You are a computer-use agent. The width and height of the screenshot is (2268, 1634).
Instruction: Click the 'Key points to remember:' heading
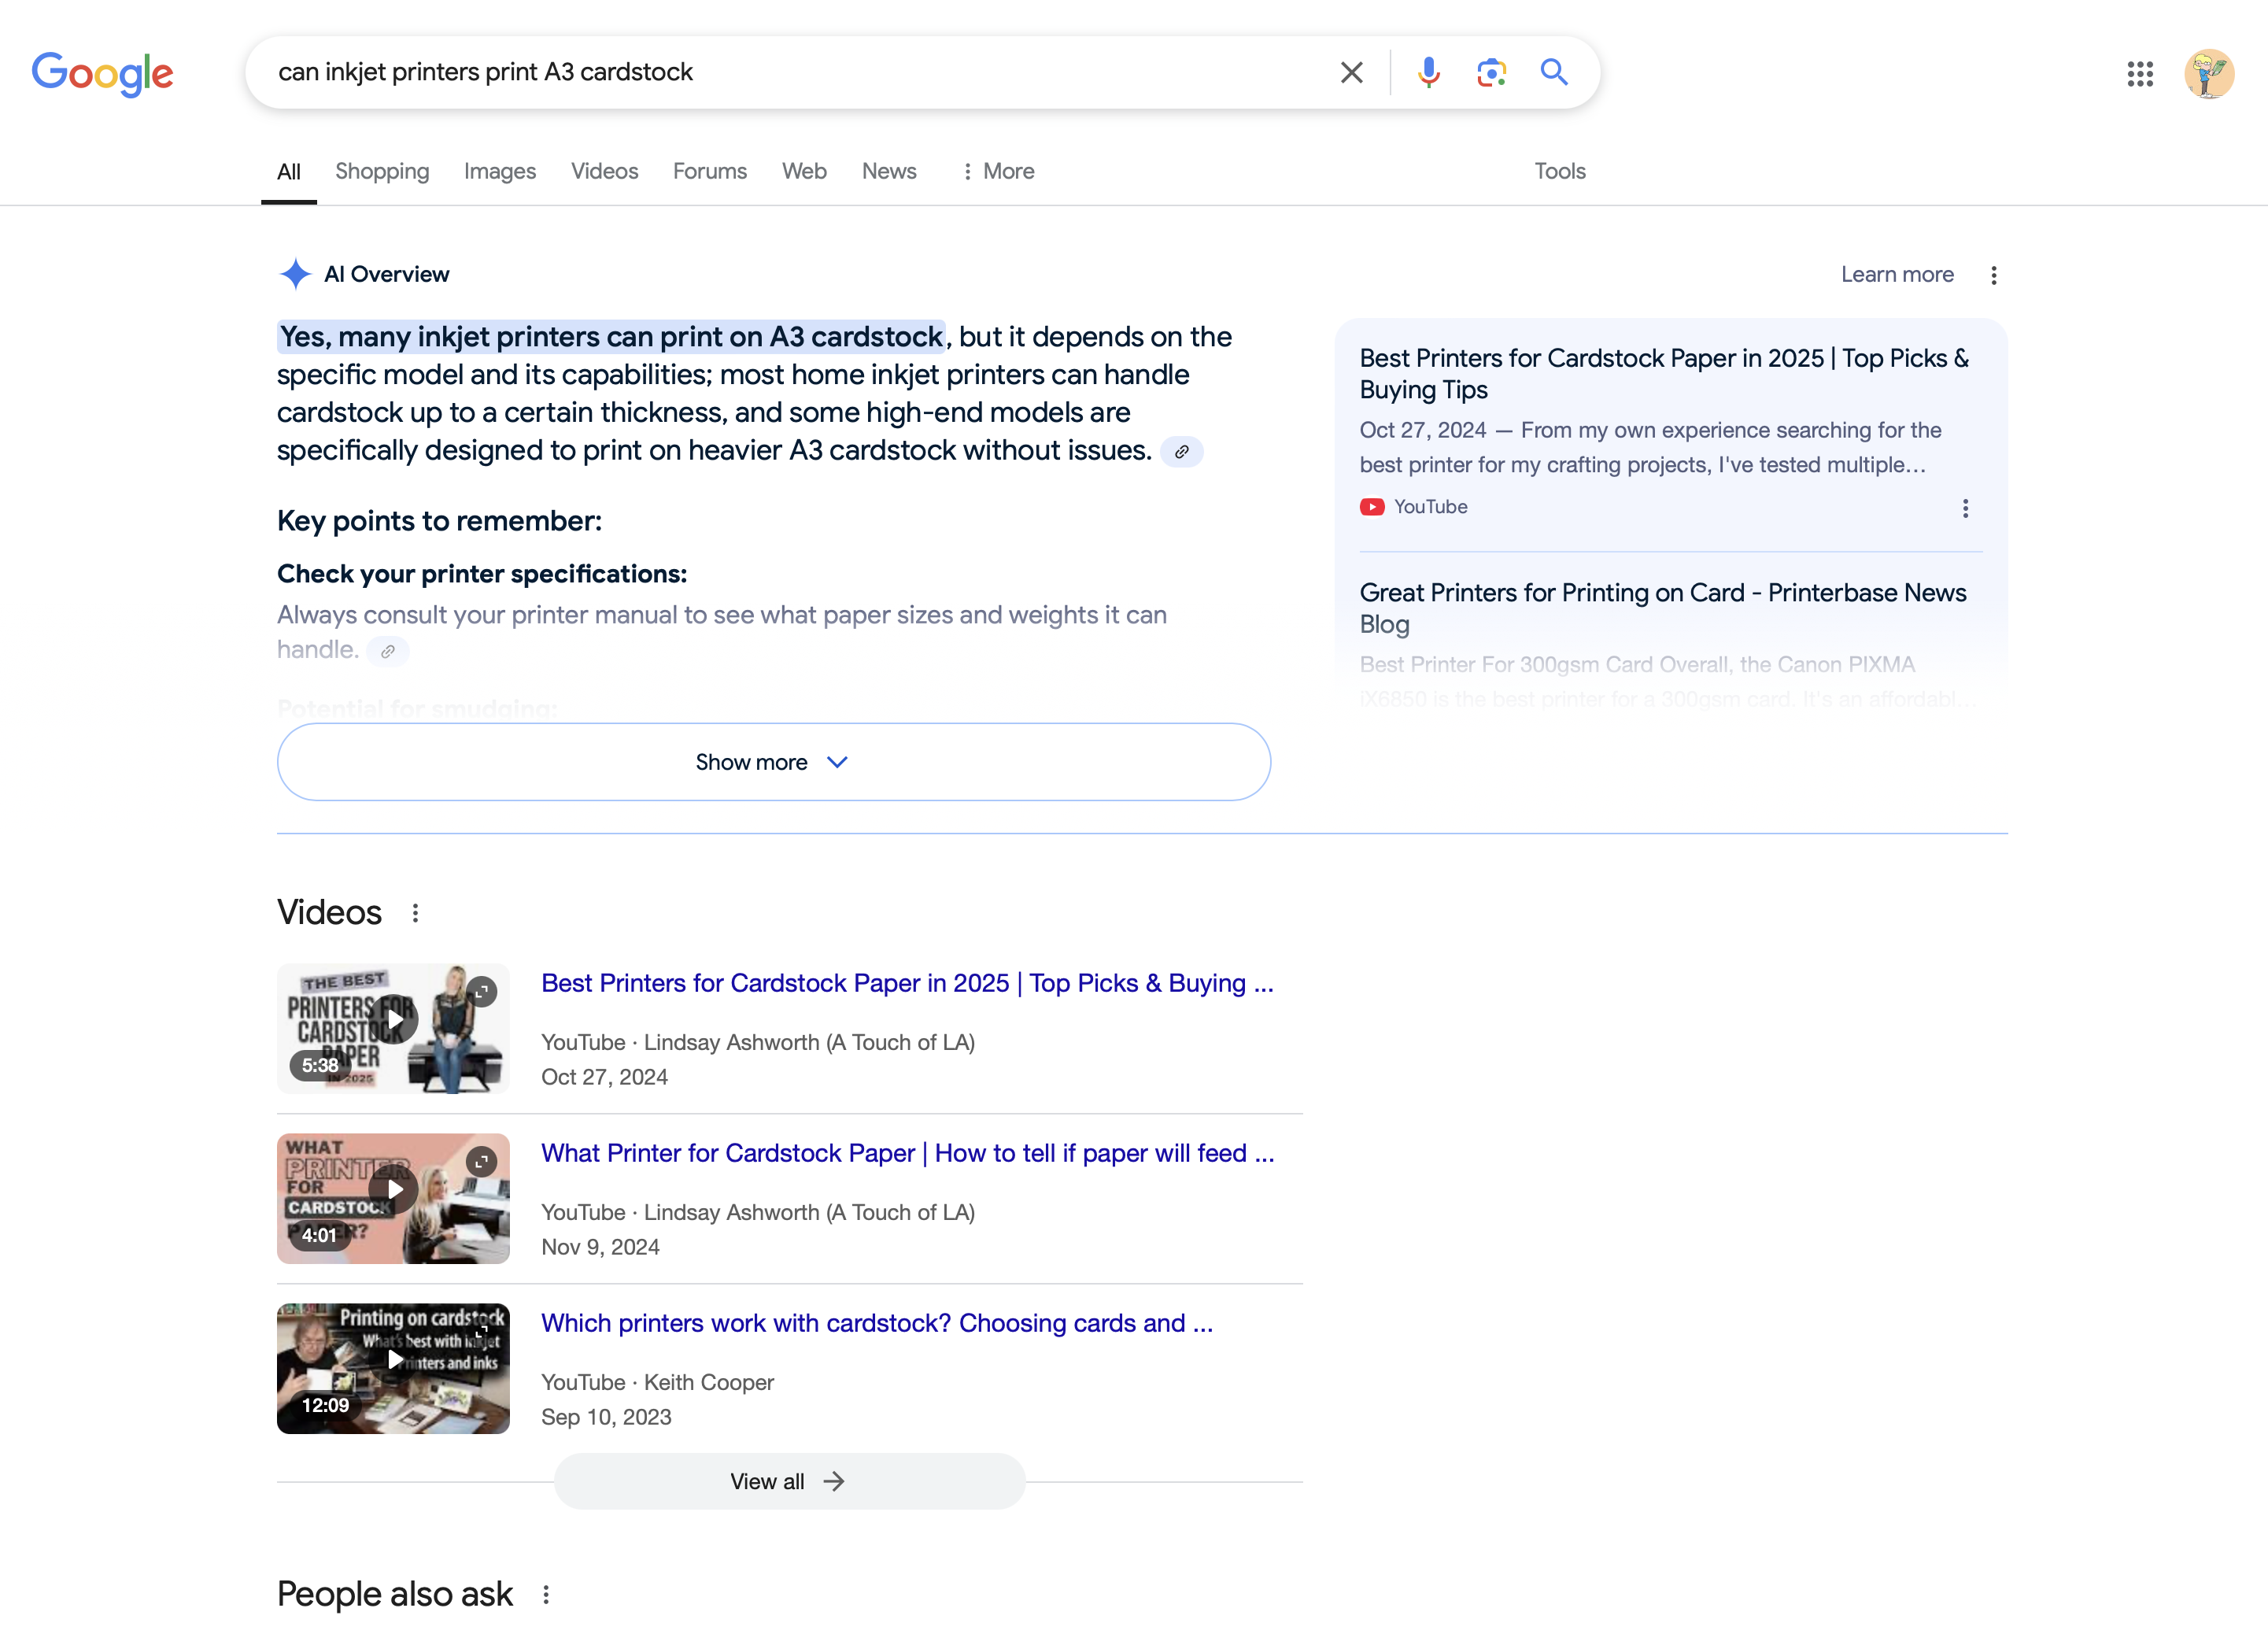click(439, 521)
